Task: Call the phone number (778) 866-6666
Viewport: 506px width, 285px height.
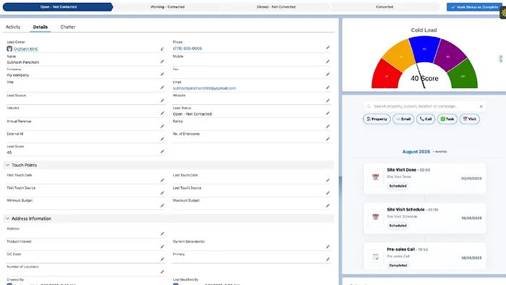Action: tap(187, 48)
